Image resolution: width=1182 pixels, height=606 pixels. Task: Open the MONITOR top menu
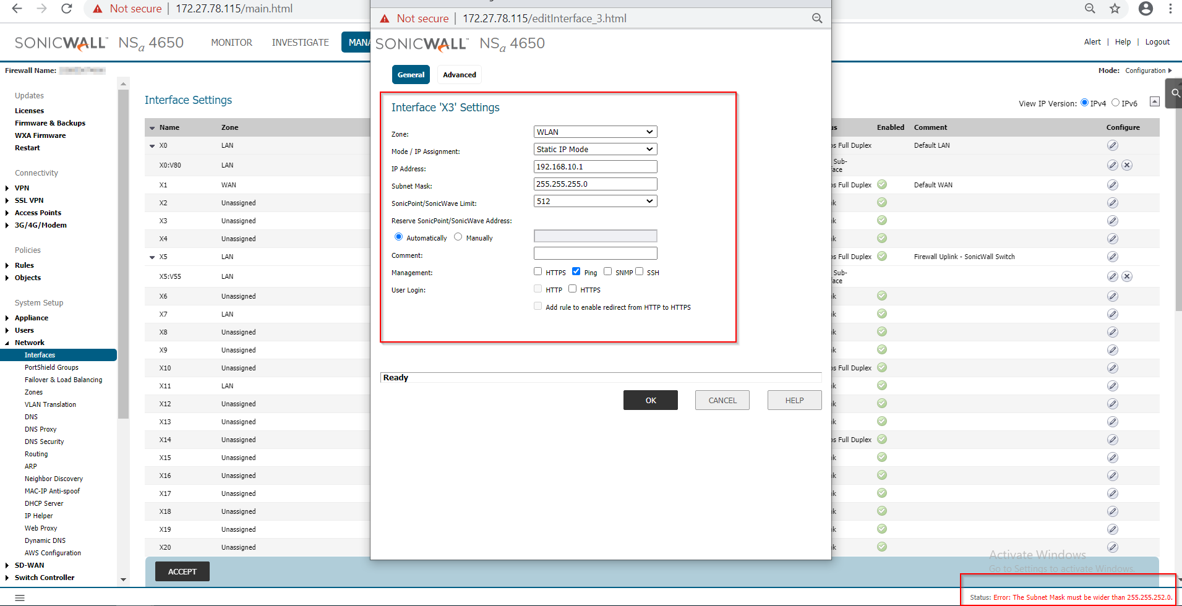pos(231,42)
